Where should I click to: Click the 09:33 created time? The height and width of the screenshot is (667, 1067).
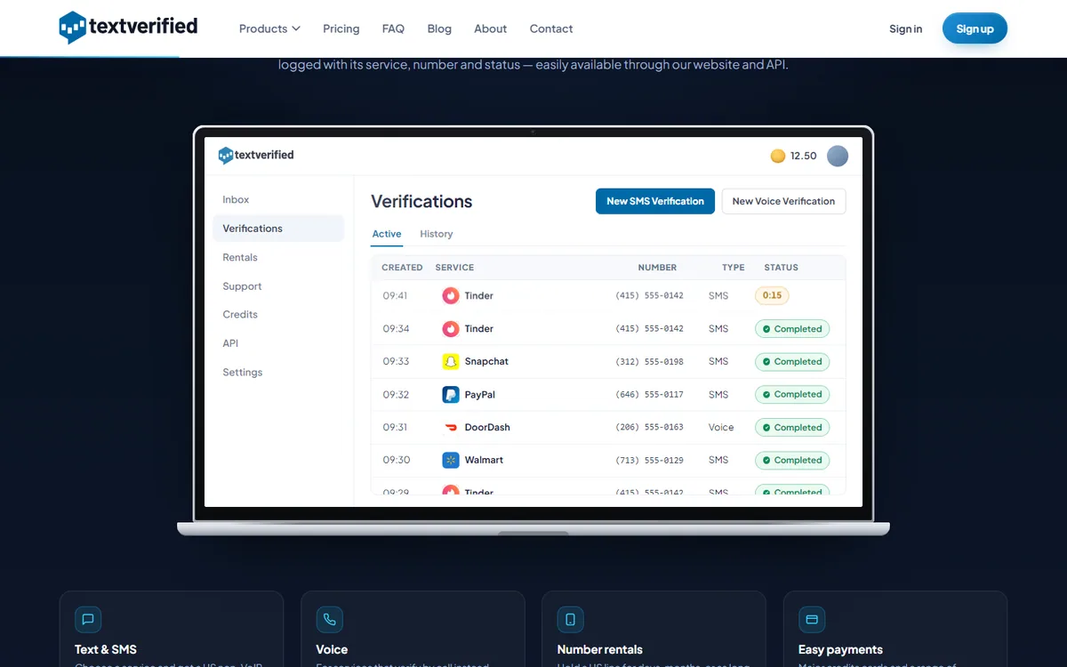(x=396, y=361)
